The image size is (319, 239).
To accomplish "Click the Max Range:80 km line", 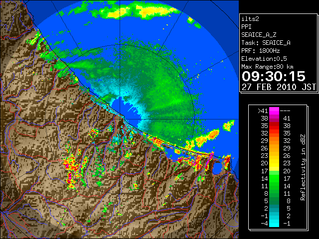I will pyautogui.click(x=268, y=67).
